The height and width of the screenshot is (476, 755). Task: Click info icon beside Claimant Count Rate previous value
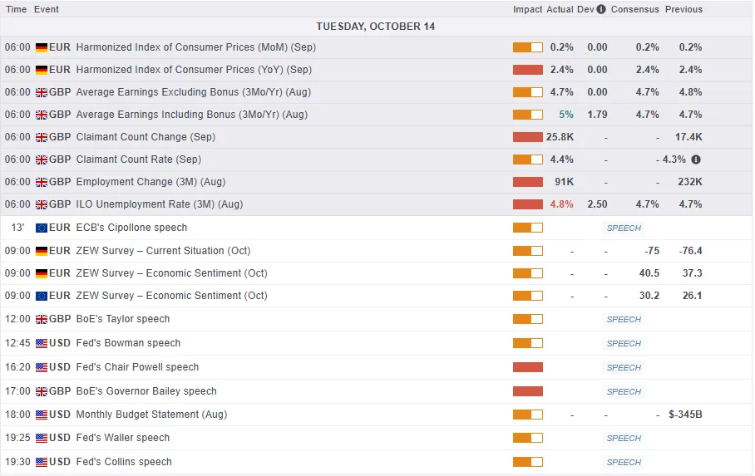pyautogui.click(x=695, y=159)
